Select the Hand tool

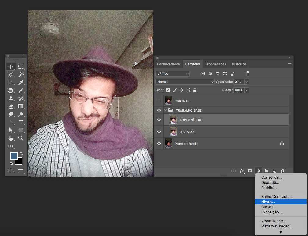tap(11, 138)
